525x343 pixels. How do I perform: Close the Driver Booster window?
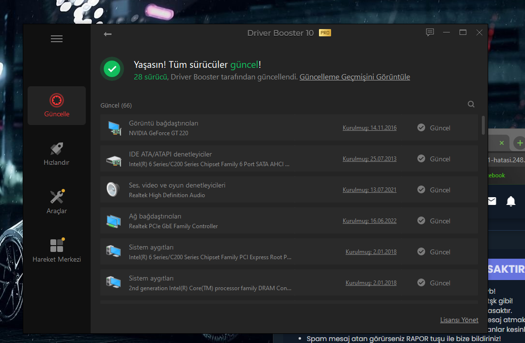[479, 32]
